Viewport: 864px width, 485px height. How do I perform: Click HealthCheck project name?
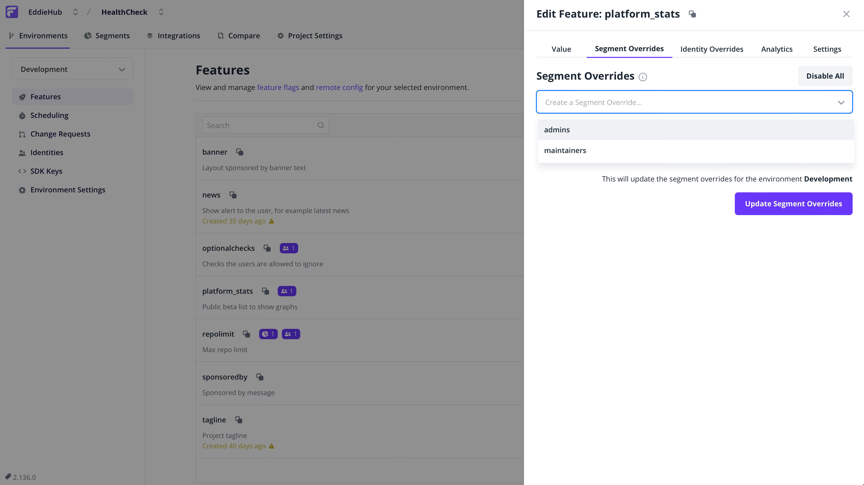pos(125,12)
